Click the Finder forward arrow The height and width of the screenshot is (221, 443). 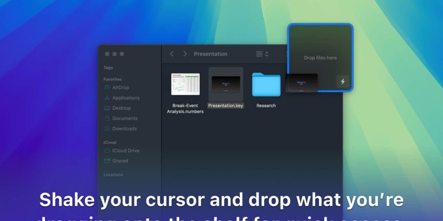click(185, 54)
